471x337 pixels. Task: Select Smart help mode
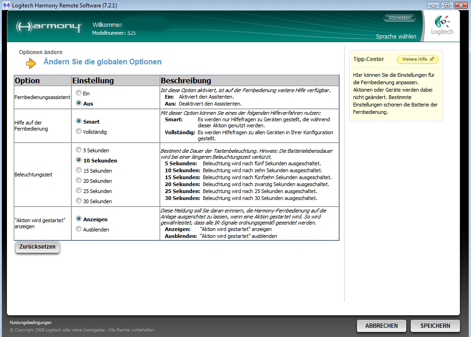tap(79, 121)
